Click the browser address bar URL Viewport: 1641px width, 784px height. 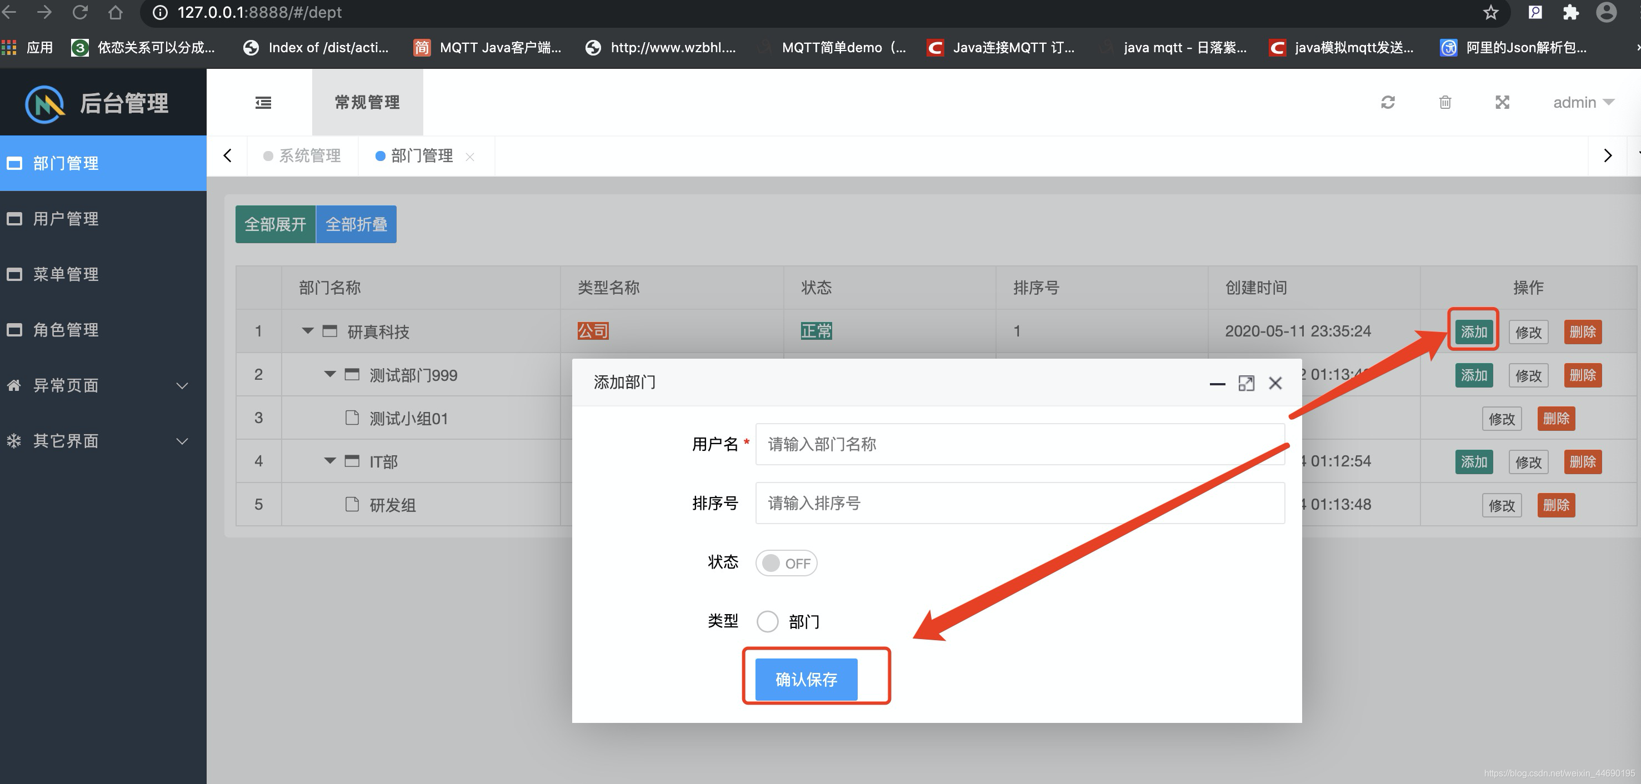[x=259, y=12]
